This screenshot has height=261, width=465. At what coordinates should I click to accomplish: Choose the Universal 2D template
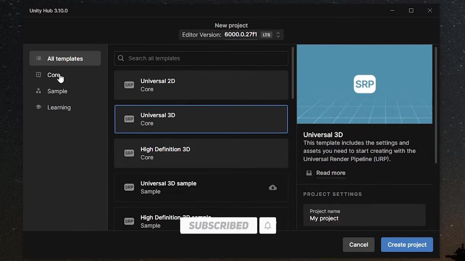pos(201,85)
